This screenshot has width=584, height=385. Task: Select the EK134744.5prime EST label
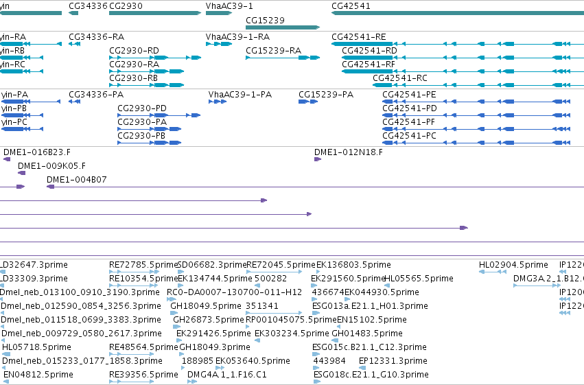pos(215,279)
